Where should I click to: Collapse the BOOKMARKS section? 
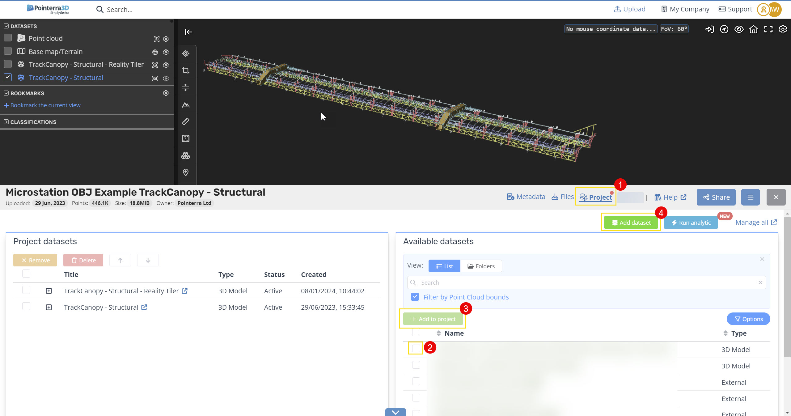pyautogui.click(x=6, y=93)
